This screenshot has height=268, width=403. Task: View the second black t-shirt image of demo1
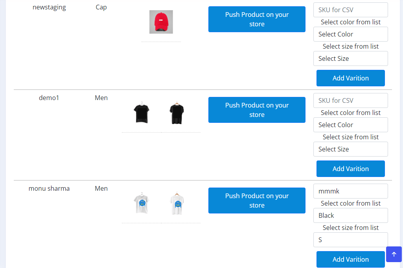tap(177, 112)
